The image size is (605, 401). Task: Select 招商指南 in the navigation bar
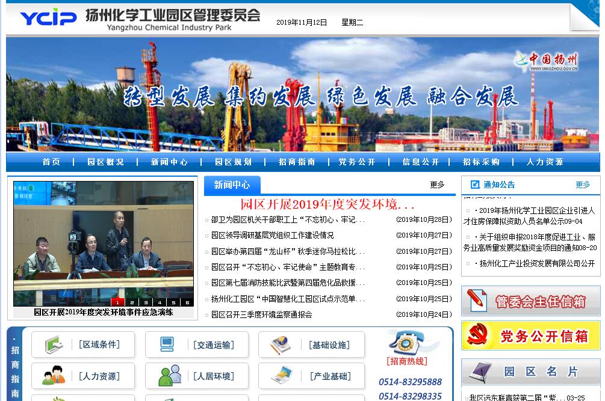tap(297, 162)
